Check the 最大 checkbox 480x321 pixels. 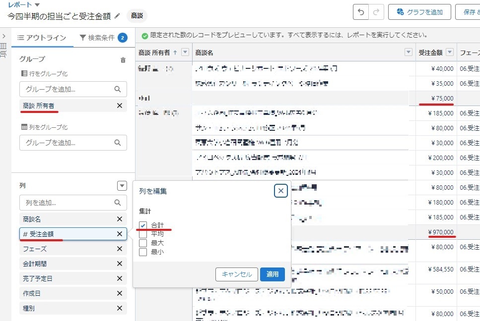pyautogui.click(x=143, y=243)
